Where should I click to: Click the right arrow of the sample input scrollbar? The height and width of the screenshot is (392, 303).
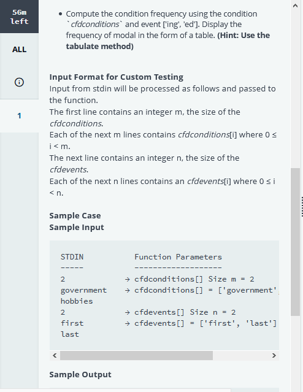[274, 355]
